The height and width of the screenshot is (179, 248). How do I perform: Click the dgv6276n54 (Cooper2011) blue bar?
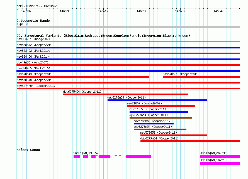[157, 100]
